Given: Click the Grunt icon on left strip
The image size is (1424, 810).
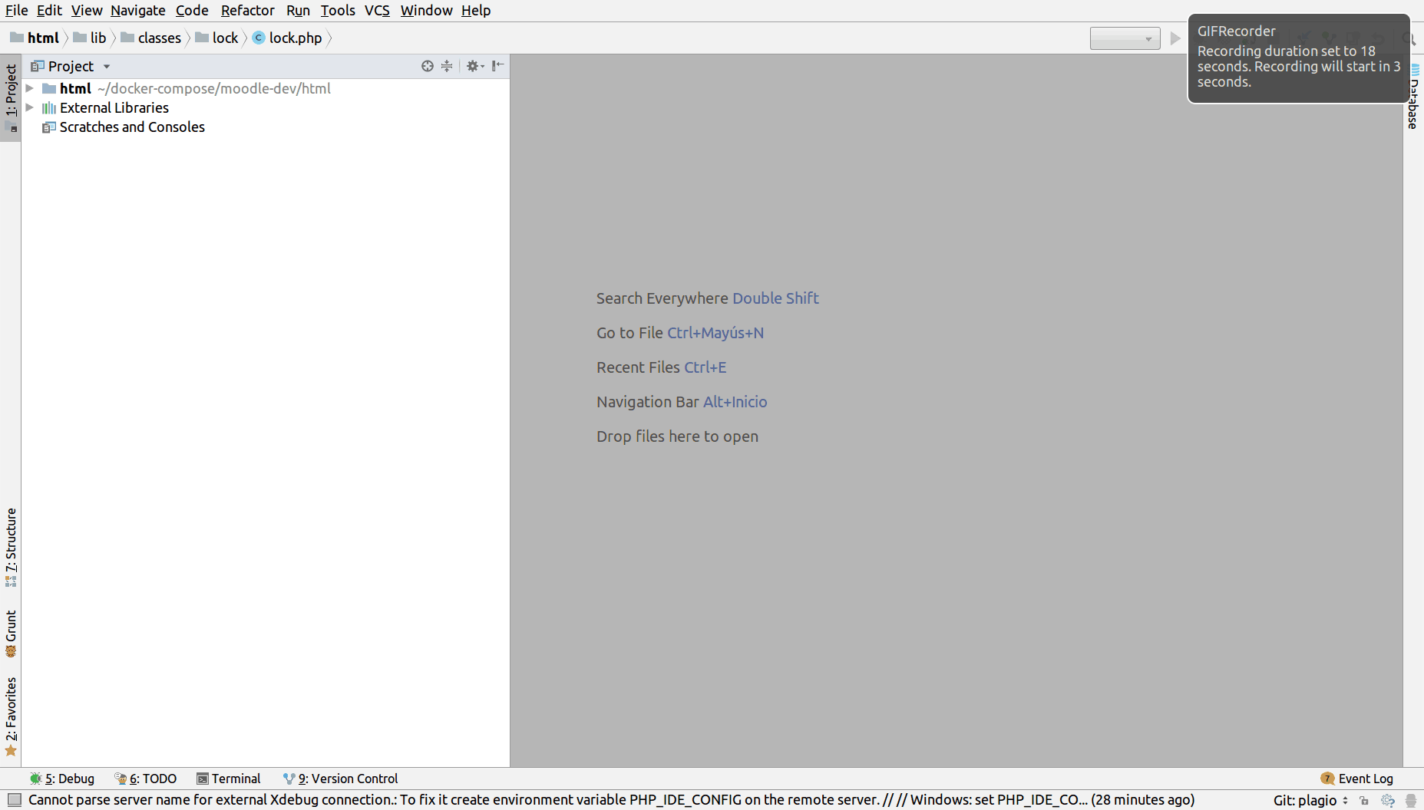Looking at the screenshot, I should click(11, 652).
